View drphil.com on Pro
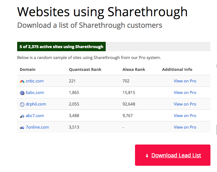Image resolution: width=217 pixels, height=172 pixels. [185, 104]
